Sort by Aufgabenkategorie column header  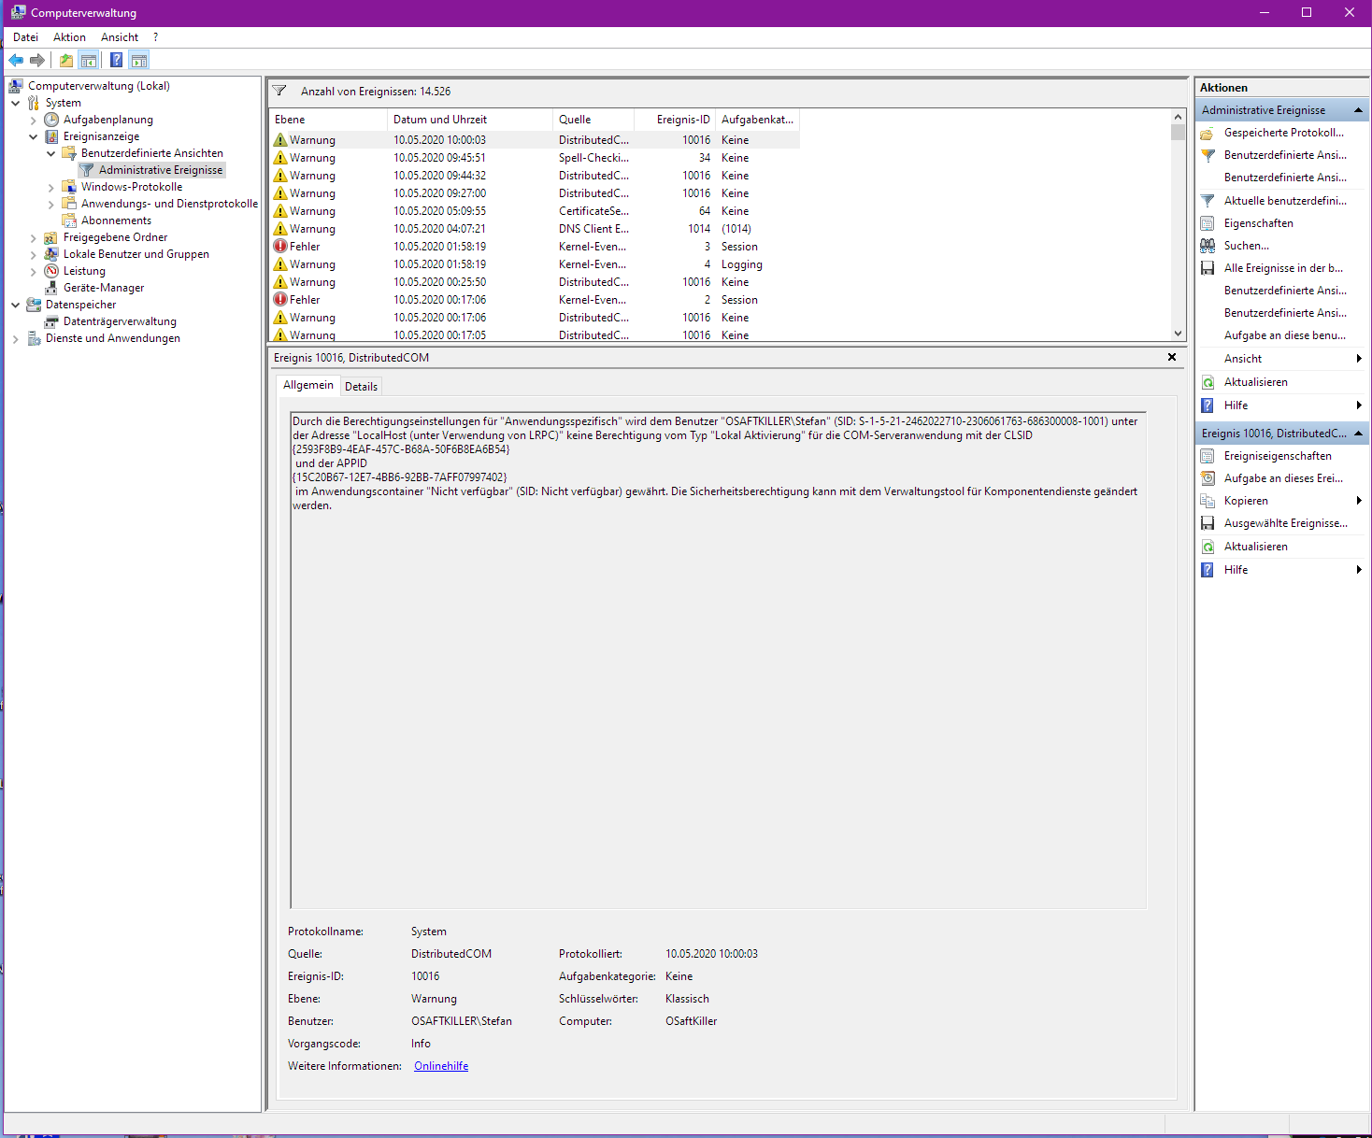757,120
